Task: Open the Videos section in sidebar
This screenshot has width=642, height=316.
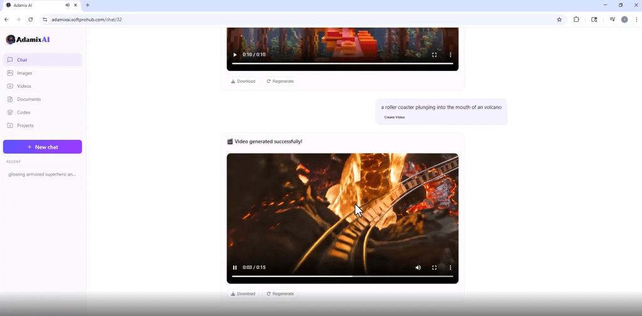Action: [24, 86]
